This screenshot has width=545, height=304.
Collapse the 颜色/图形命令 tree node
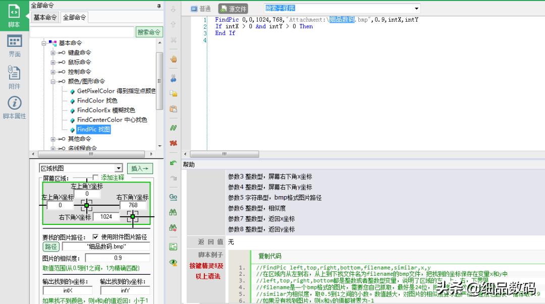click(53, 81)
